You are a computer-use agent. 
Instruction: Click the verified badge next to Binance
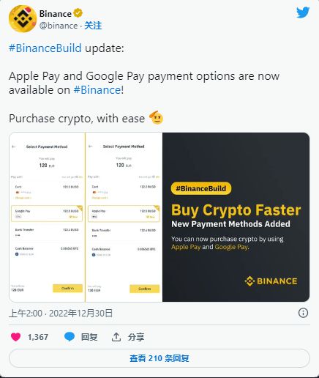pos(78,13)
